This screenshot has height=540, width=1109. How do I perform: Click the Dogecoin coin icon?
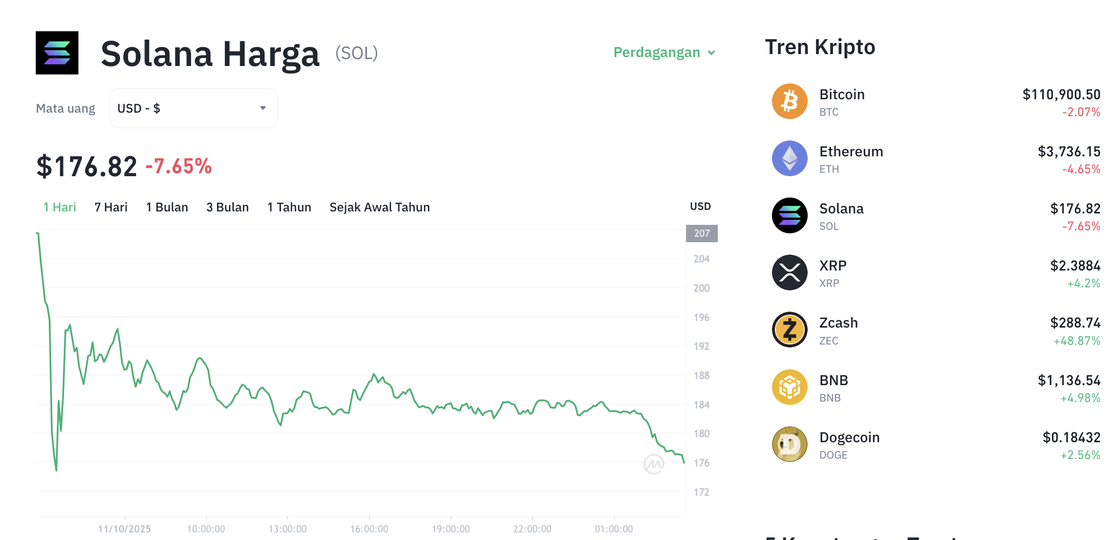pos(789,444)
